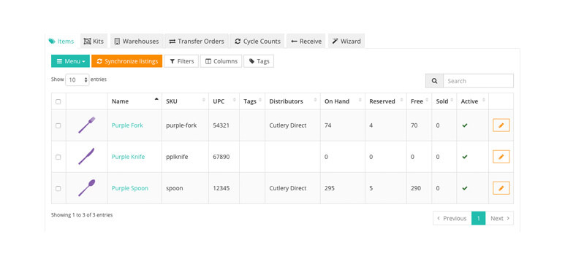Screen dimensions: 565x272
Task: Open the Columns chooser
Action: [x=221, y=61]
